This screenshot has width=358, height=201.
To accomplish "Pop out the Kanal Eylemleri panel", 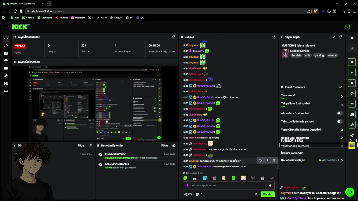I will (341, 87).
